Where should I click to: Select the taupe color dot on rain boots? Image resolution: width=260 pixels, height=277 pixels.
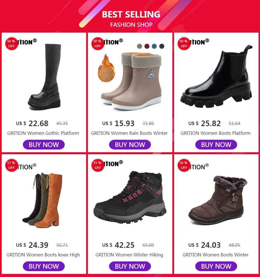tap(139, 46)
